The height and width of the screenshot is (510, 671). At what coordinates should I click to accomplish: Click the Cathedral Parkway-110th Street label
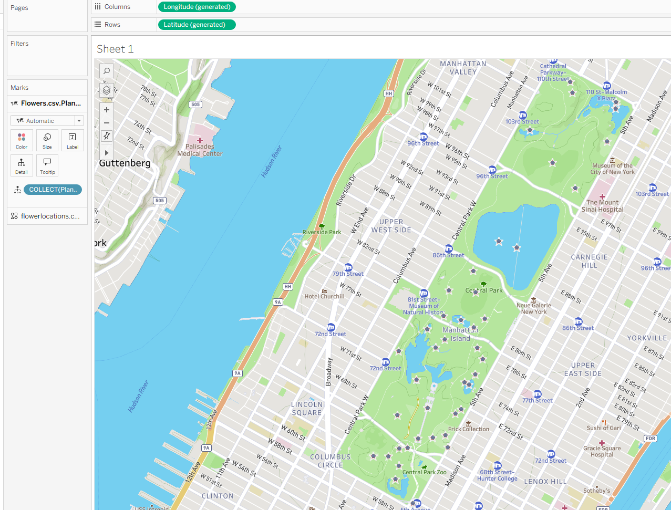pos(553,72)
